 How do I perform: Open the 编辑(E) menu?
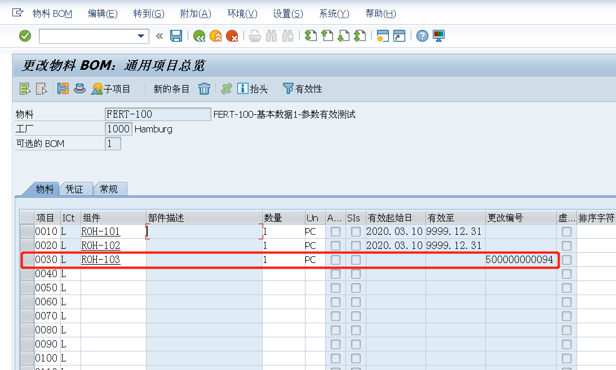[x=103, y=14]
